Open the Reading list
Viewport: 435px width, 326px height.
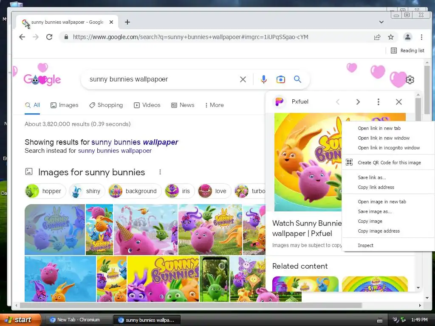tap(407, 51)
